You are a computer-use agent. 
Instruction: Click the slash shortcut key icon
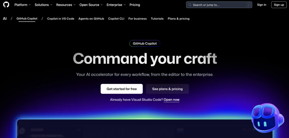[248, 5]
